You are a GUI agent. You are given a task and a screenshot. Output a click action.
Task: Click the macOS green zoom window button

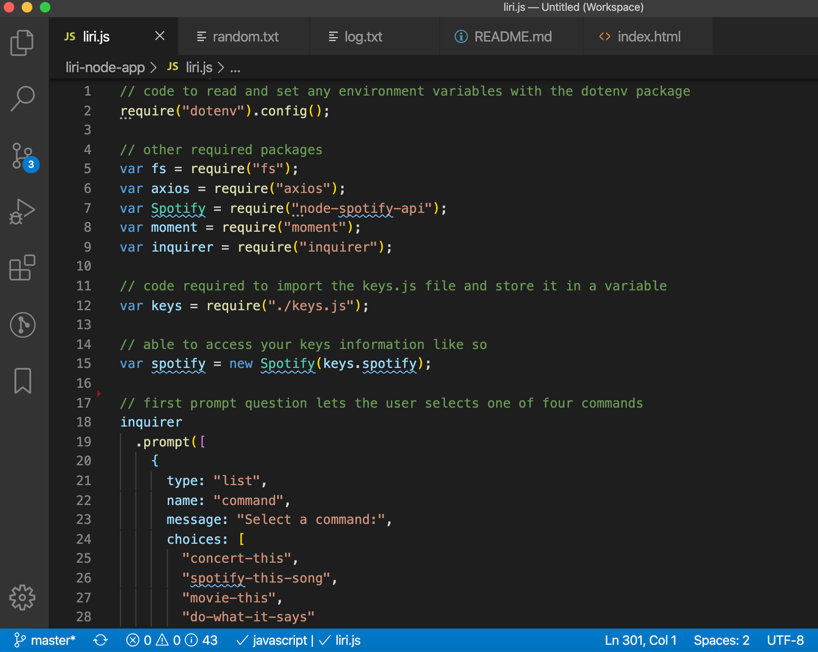pos(45,7)
